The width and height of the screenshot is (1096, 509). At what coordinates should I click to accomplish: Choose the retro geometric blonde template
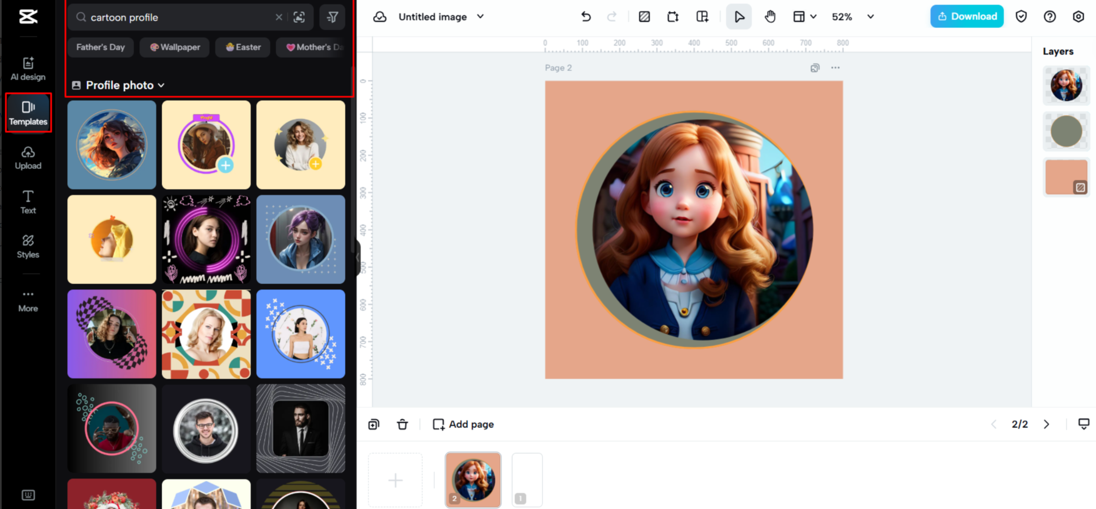(206, 334)
